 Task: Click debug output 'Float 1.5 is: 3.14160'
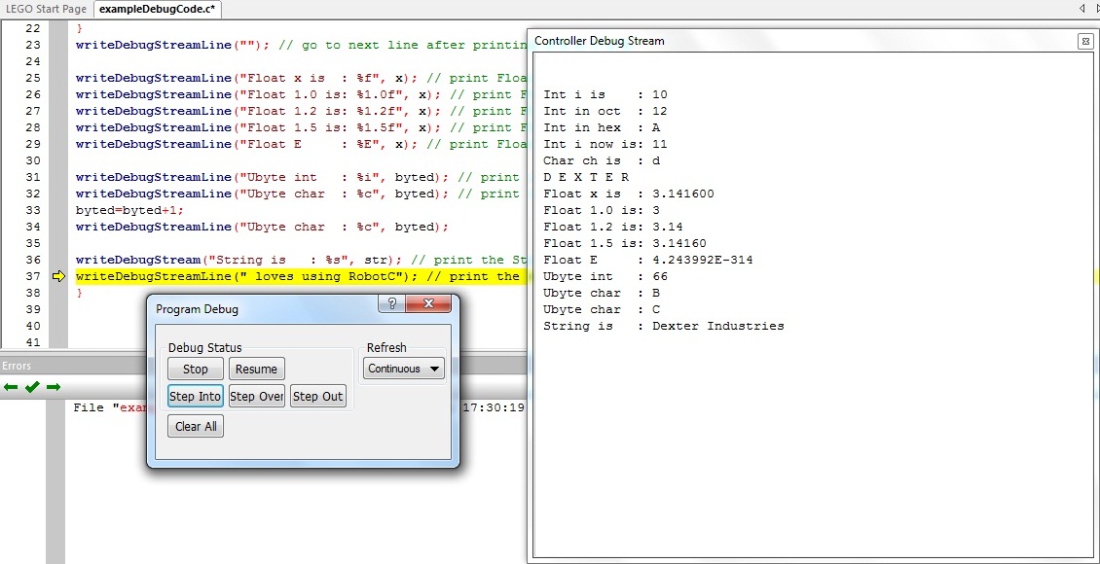pos(625,243)
